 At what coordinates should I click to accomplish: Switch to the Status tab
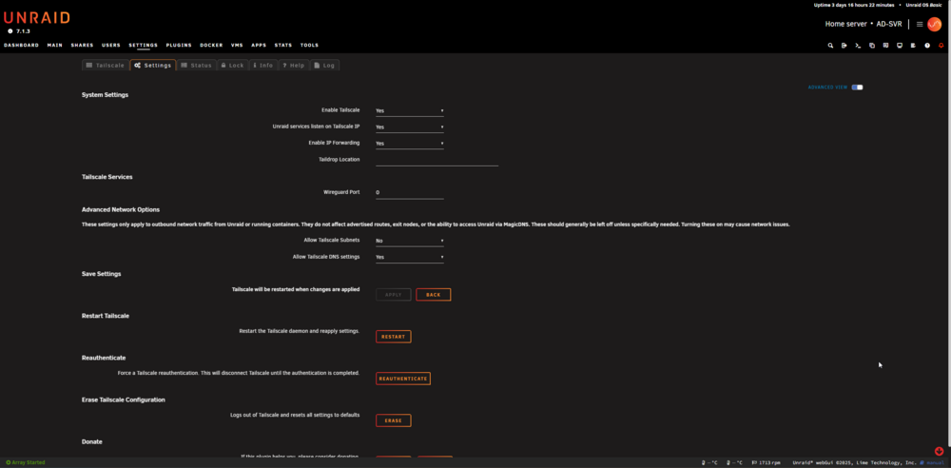(x=196, y=65)
